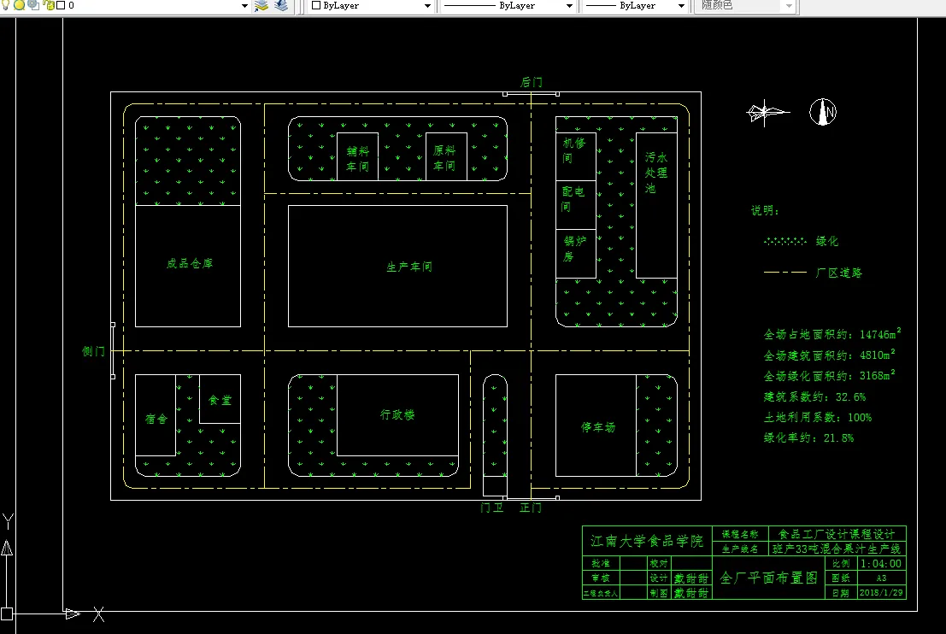The image size is (946, 634).
Task: Select the 污水处理池 label
Action: pyautogui.click(x=655, y=173)
